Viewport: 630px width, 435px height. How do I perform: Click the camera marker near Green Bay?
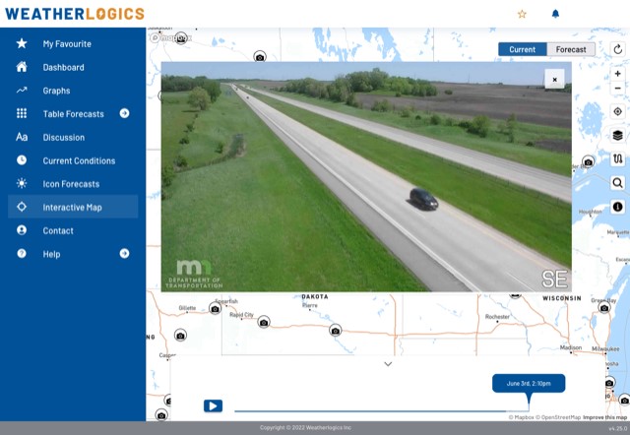[604, 308]
